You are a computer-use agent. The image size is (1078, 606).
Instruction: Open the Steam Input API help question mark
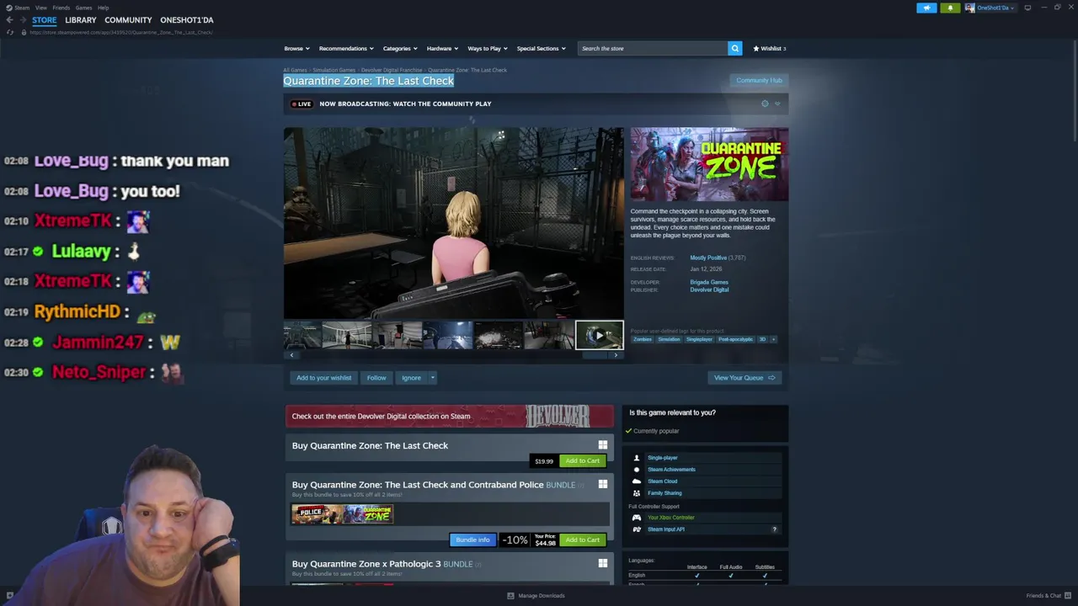point(774,529)
